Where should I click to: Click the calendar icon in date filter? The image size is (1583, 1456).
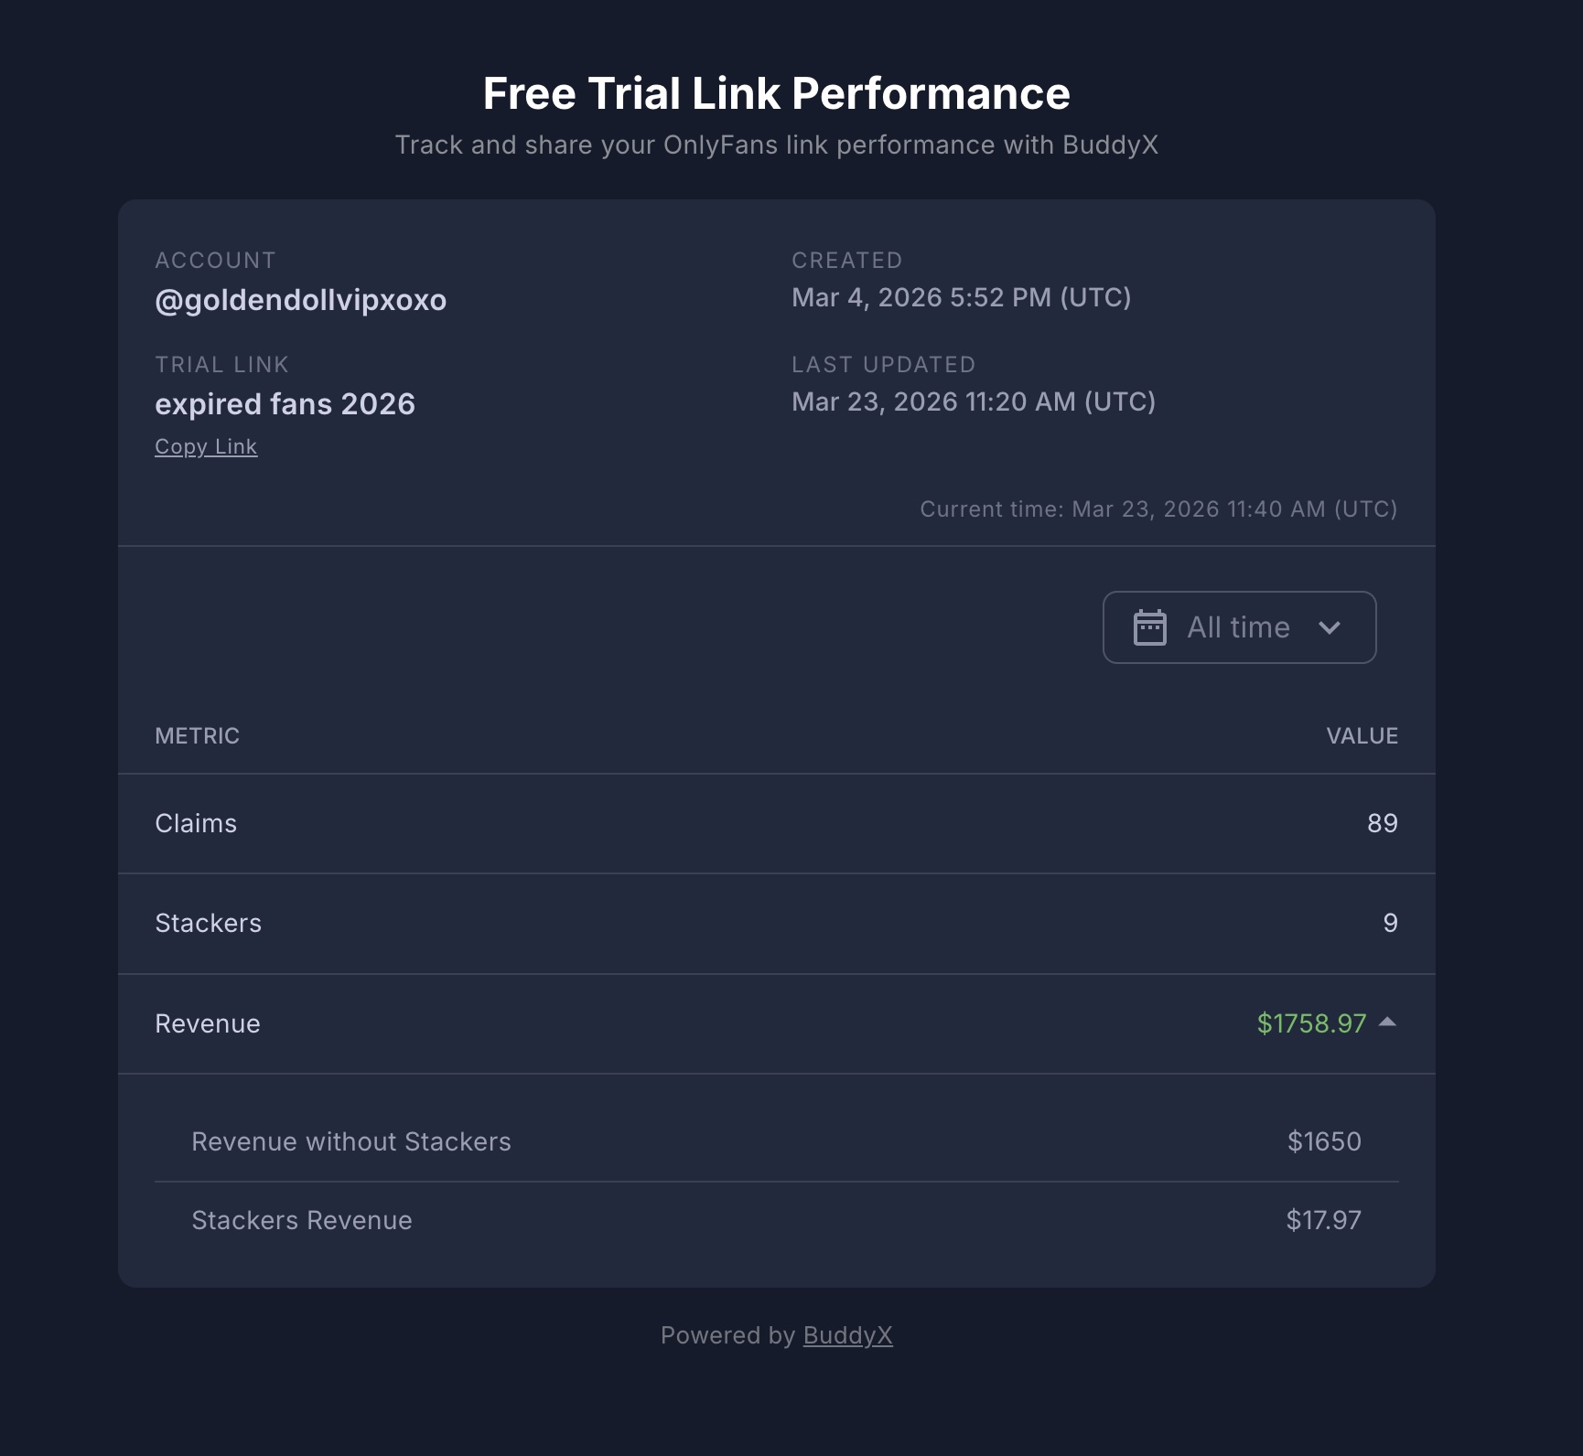(1149, 627)
